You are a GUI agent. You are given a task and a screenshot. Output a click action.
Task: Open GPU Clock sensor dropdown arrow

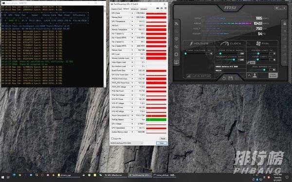132,13
